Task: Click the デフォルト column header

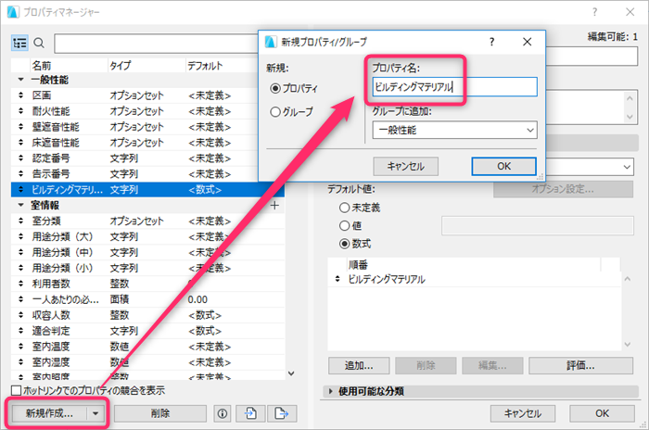Action: (x=222, y=66)
